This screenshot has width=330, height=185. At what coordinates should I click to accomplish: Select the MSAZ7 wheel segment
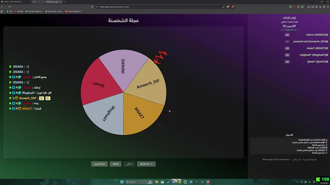point(139,113)
